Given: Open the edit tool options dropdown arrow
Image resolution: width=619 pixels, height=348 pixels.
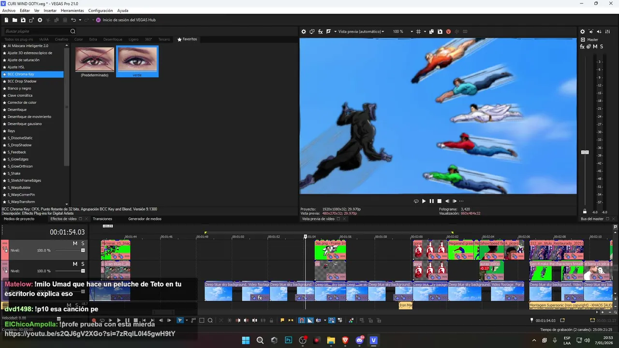Looking at the screenshot, I should click(186, 320).
